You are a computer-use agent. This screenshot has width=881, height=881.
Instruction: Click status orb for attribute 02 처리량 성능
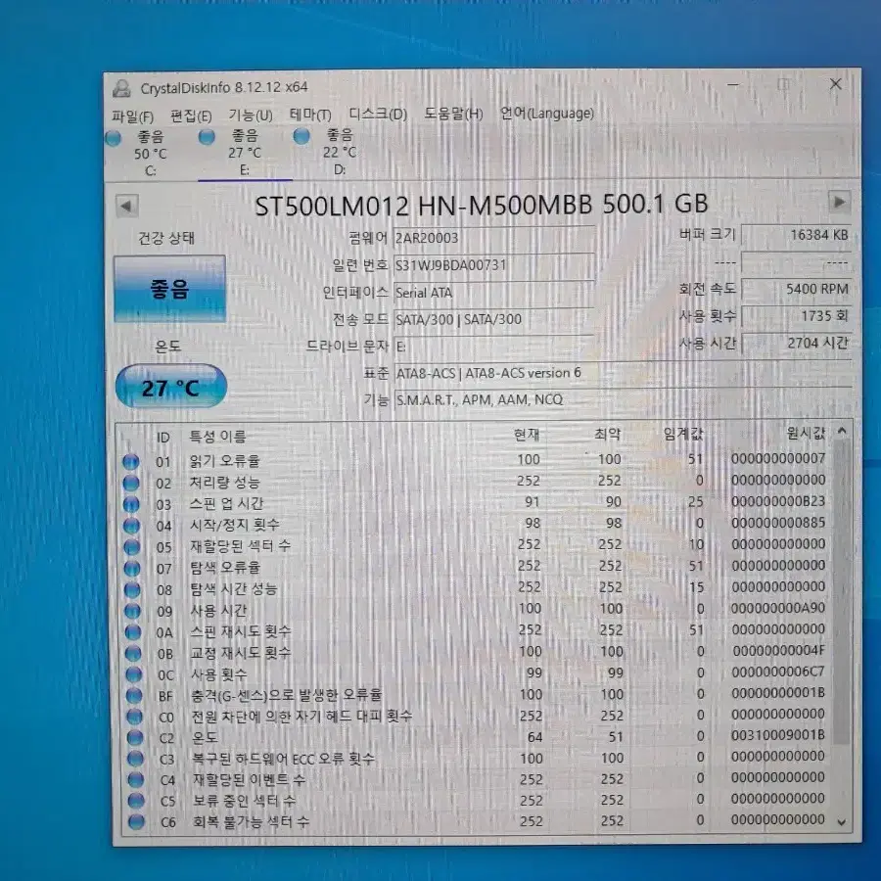pos(131,483)
